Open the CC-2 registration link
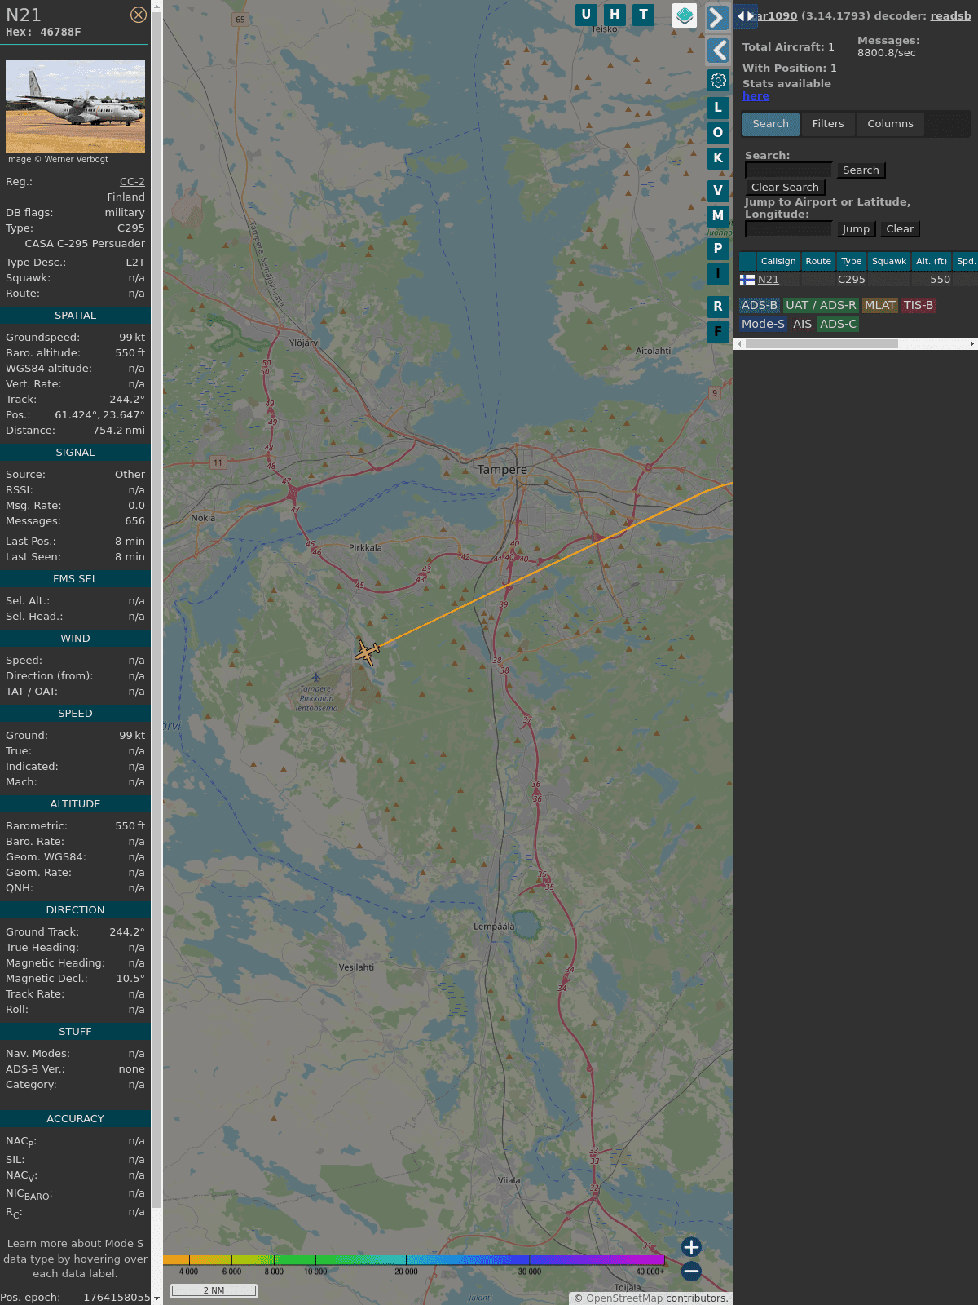The image size is (978, 1305). (x=132, y=182)
